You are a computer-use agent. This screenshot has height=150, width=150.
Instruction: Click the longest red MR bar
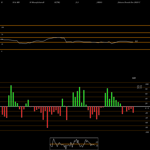[x=47, y=117]
